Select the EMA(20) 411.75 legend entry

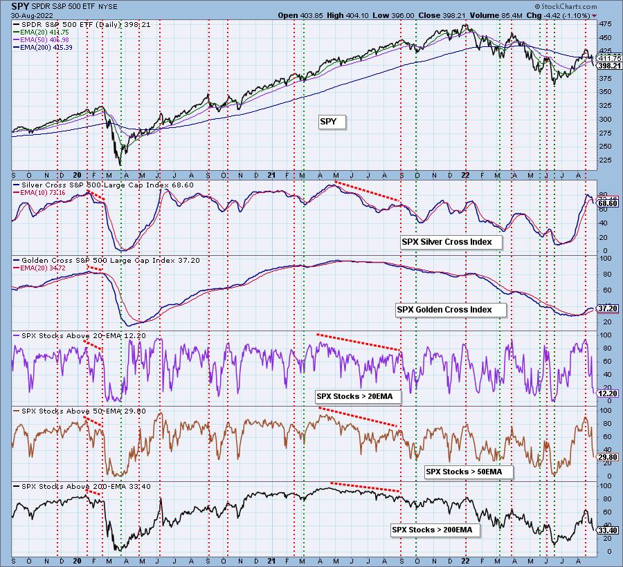41,32
